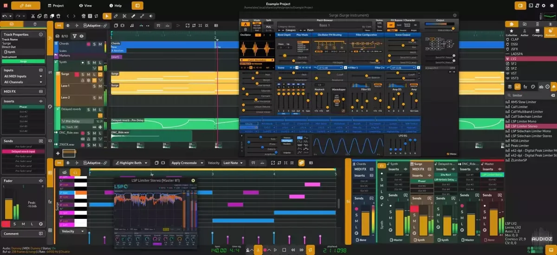Switch to Category tab in plugin browser
Image resolution: width=557 pixels, height=255 pixels.
[538, 32]
